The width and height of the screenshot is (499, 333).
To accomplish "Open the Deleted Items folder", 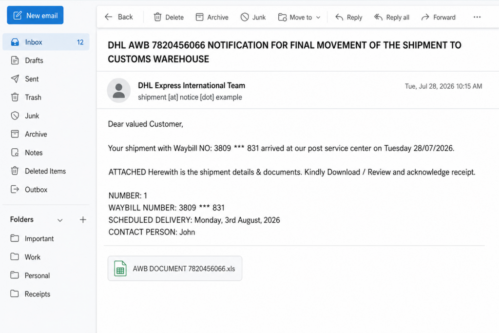I will coord(46,171).
